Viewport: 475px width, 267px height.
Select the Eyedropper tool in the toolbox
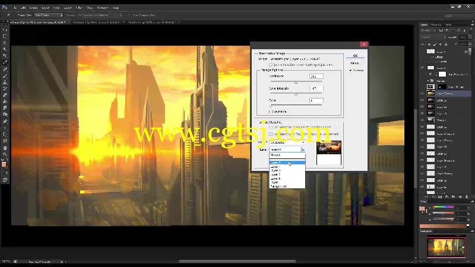coord(5,62)
